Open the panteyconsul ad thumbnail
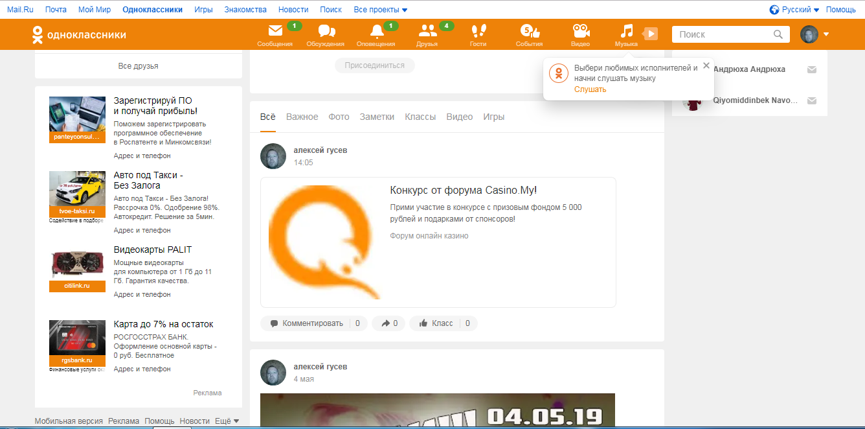Image resolution: width=865 pixels, height=429 pixels. 77,119
